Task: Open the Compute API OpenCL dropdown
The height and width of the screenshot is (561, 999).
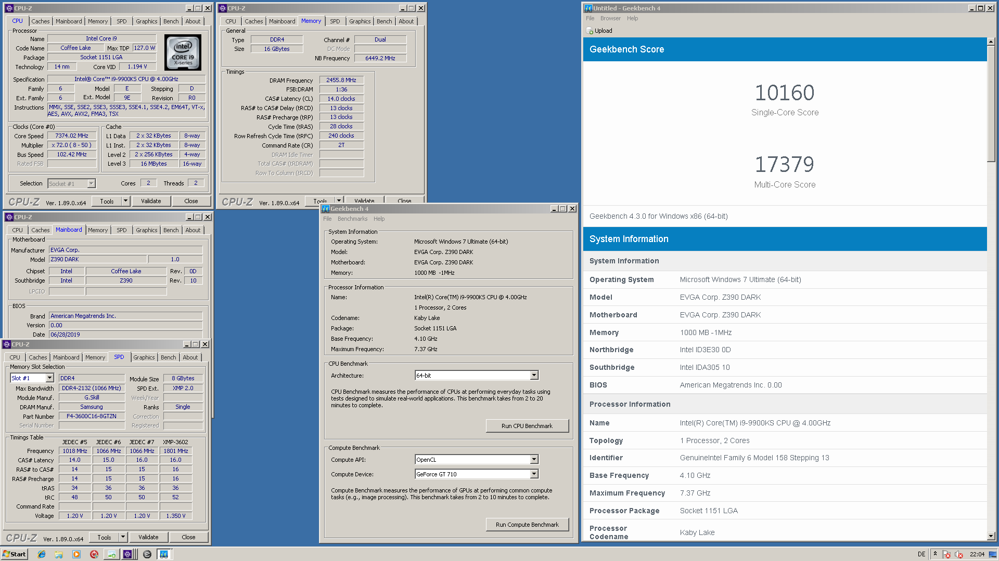Action: 534,460
